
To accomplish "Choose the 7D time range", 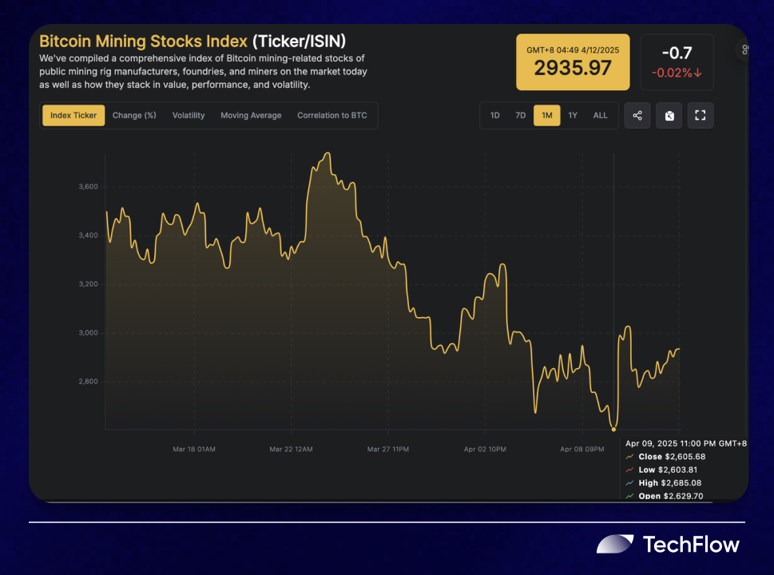I will [x=520, y=116].
